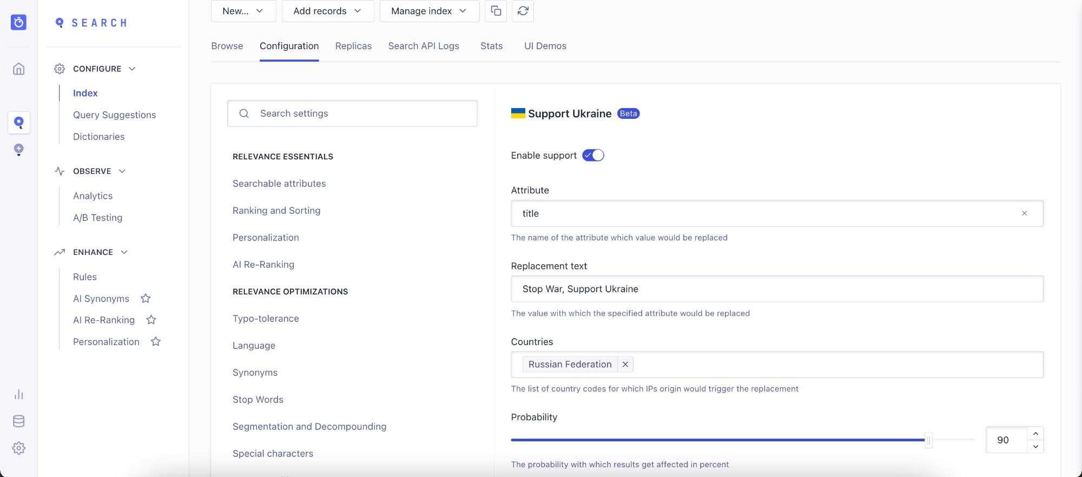This screenshot has height=477, width=1082.
Task: Remove the Russian Federation country tag
Action: point(625,365)
